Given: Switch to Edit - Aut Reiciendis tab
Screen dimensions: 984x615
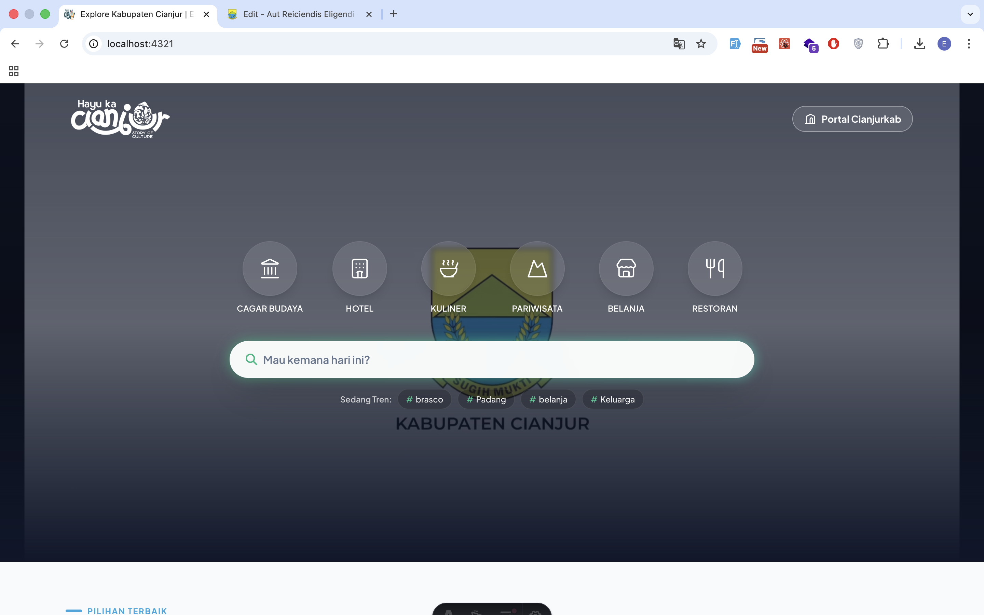Looking at the screenshot, I should point(299,14).
